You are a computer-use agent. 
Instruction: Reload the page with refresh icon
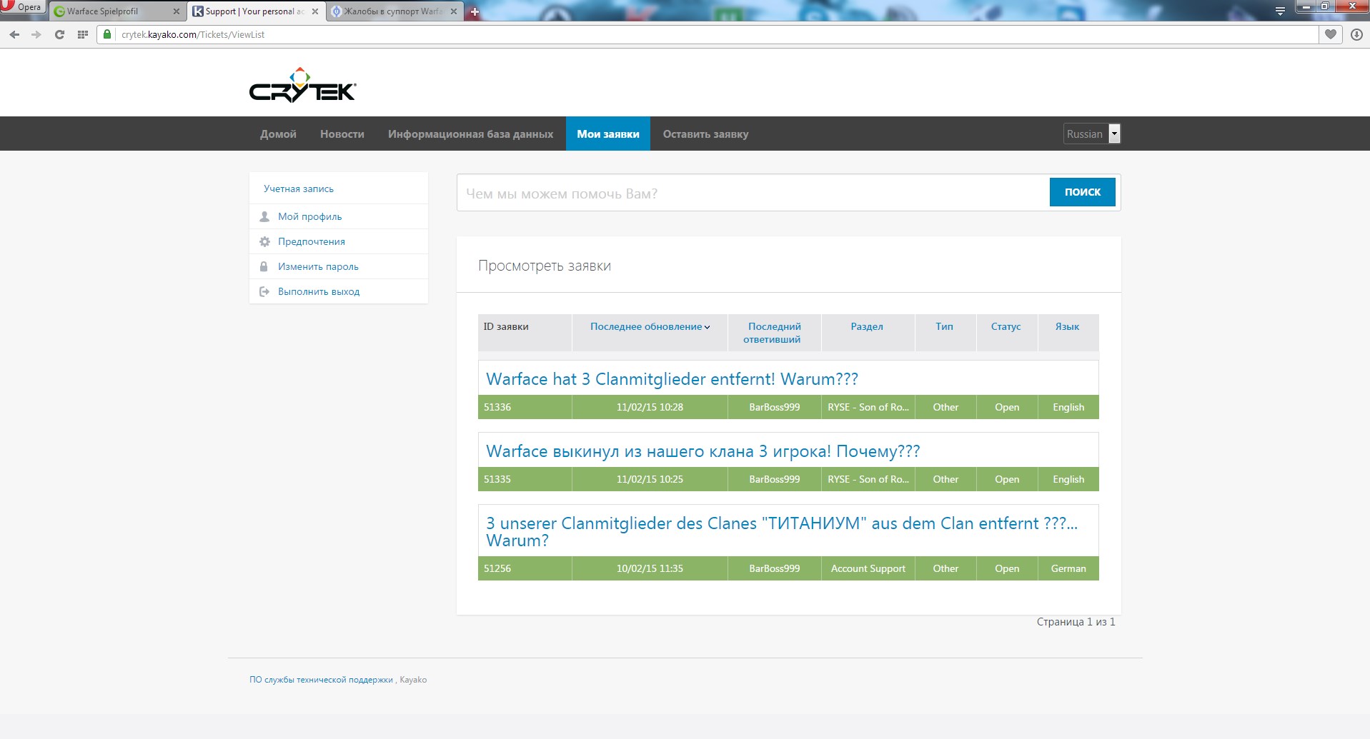coord(59,34)
